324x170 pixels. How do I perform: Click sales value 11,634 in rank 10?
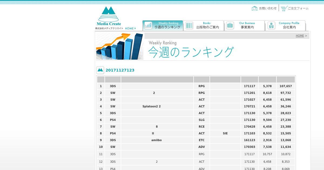tap(286, 147)
